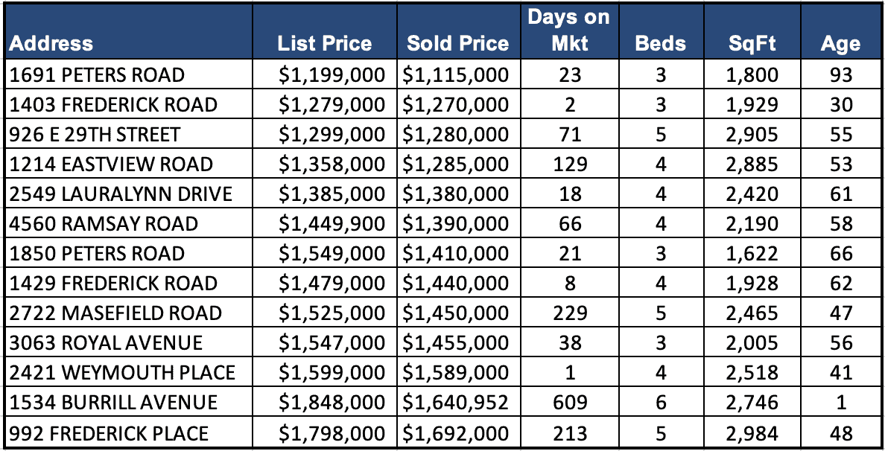Select the 1403 FREDERICK ROAD cell

[113, 105]
